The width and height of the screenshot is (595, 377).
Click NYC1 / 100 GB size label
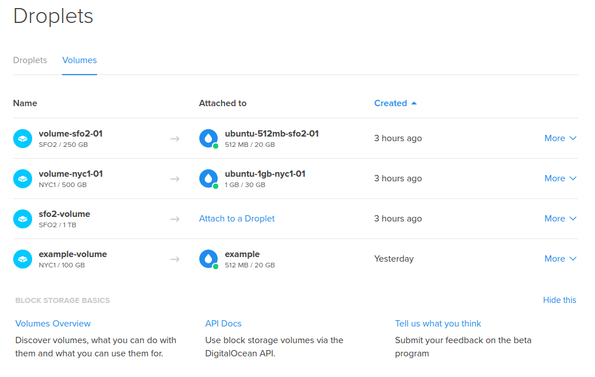click(62, 265)
